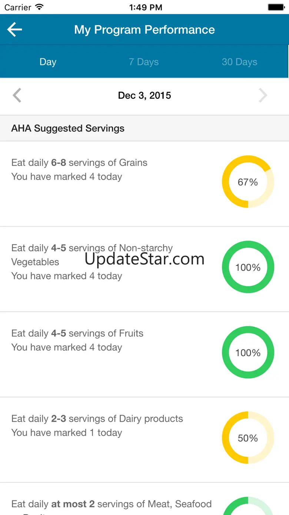Switch to the 7 Days tab
The width and height of the screenshot is (289, 515).
coord(144,62)
